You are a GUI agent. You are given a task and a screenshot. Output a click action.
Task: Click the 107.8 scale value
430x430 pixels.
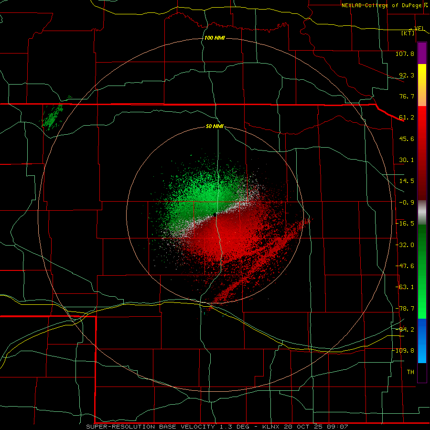pyautogui.click(x=405, y=54)
